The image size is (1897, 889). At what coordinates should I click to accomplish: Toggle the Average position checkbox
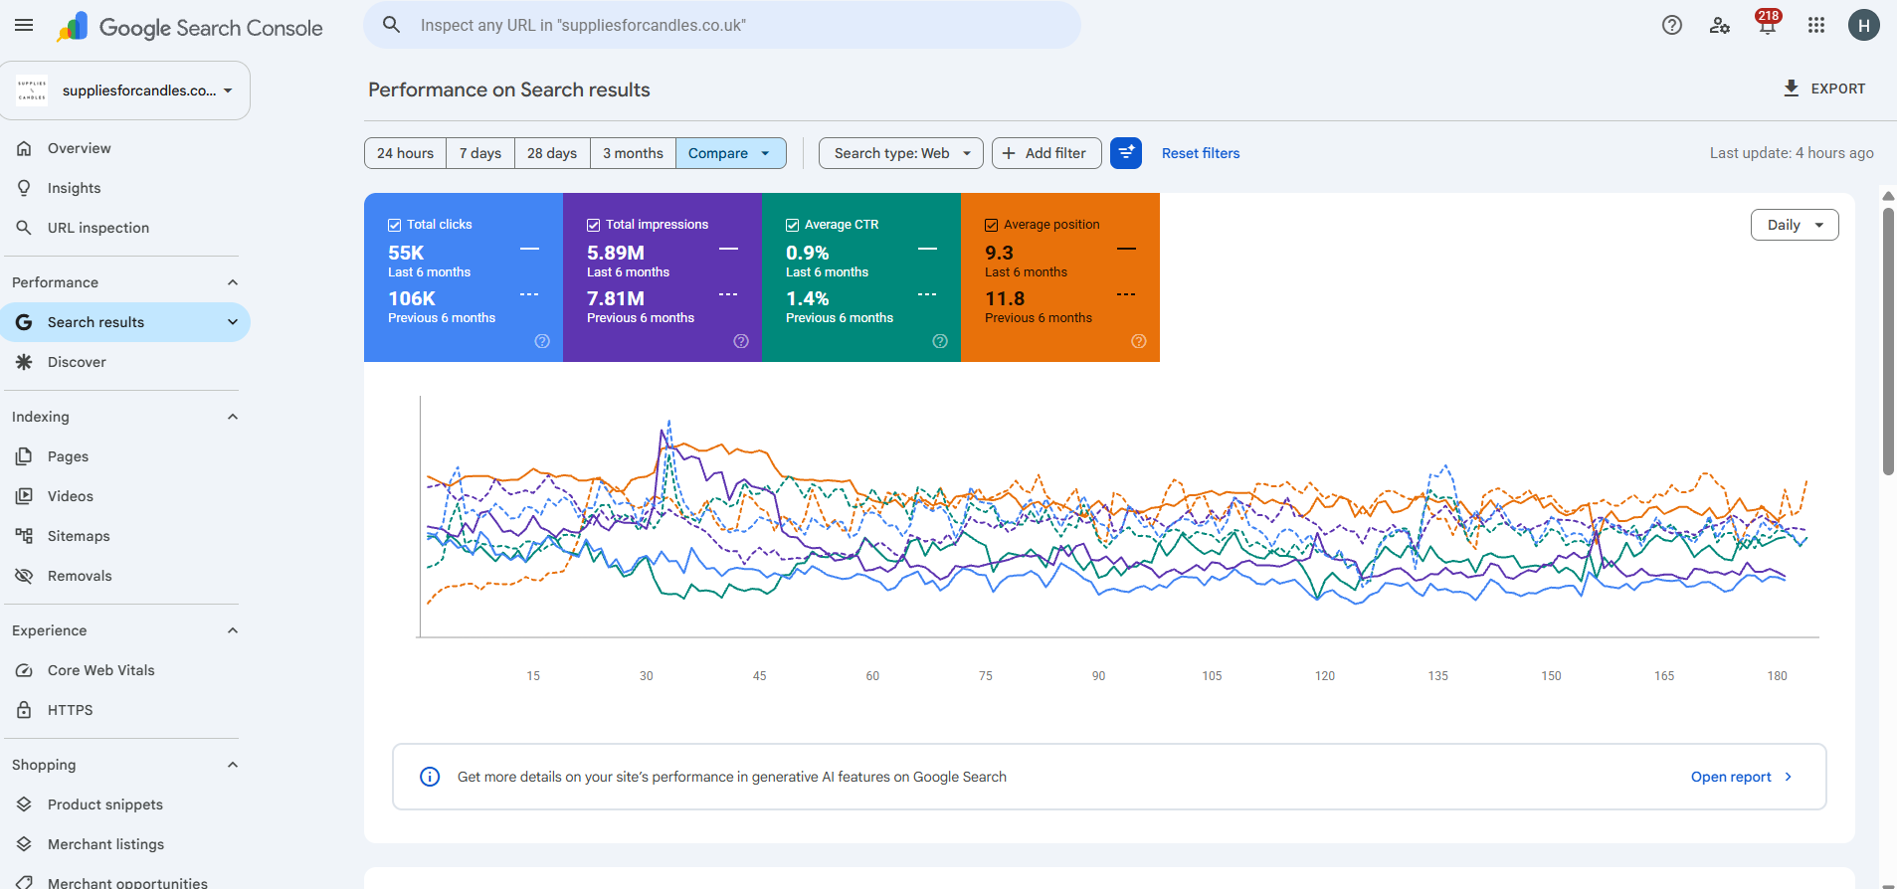click(992, 225)
